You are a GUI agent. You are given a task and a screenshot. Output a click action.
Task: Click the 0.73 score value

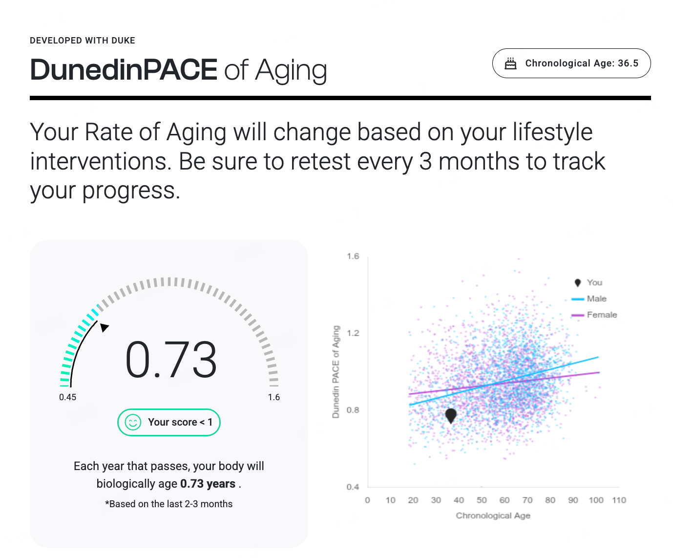point(171,360)
